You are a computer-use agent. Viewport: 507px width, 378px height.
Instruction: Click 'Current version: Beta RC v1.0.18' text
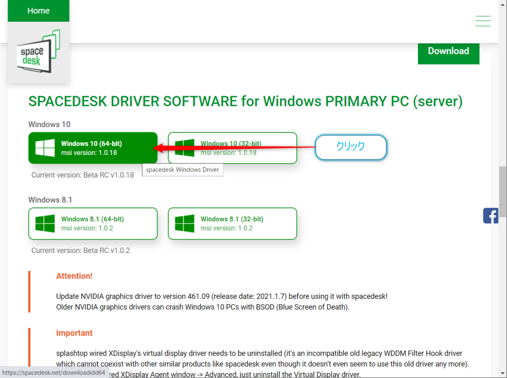[x=83, y=175]
